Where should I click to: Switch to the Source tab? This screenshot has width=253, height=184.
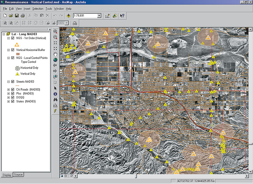(x=18, y=175)
